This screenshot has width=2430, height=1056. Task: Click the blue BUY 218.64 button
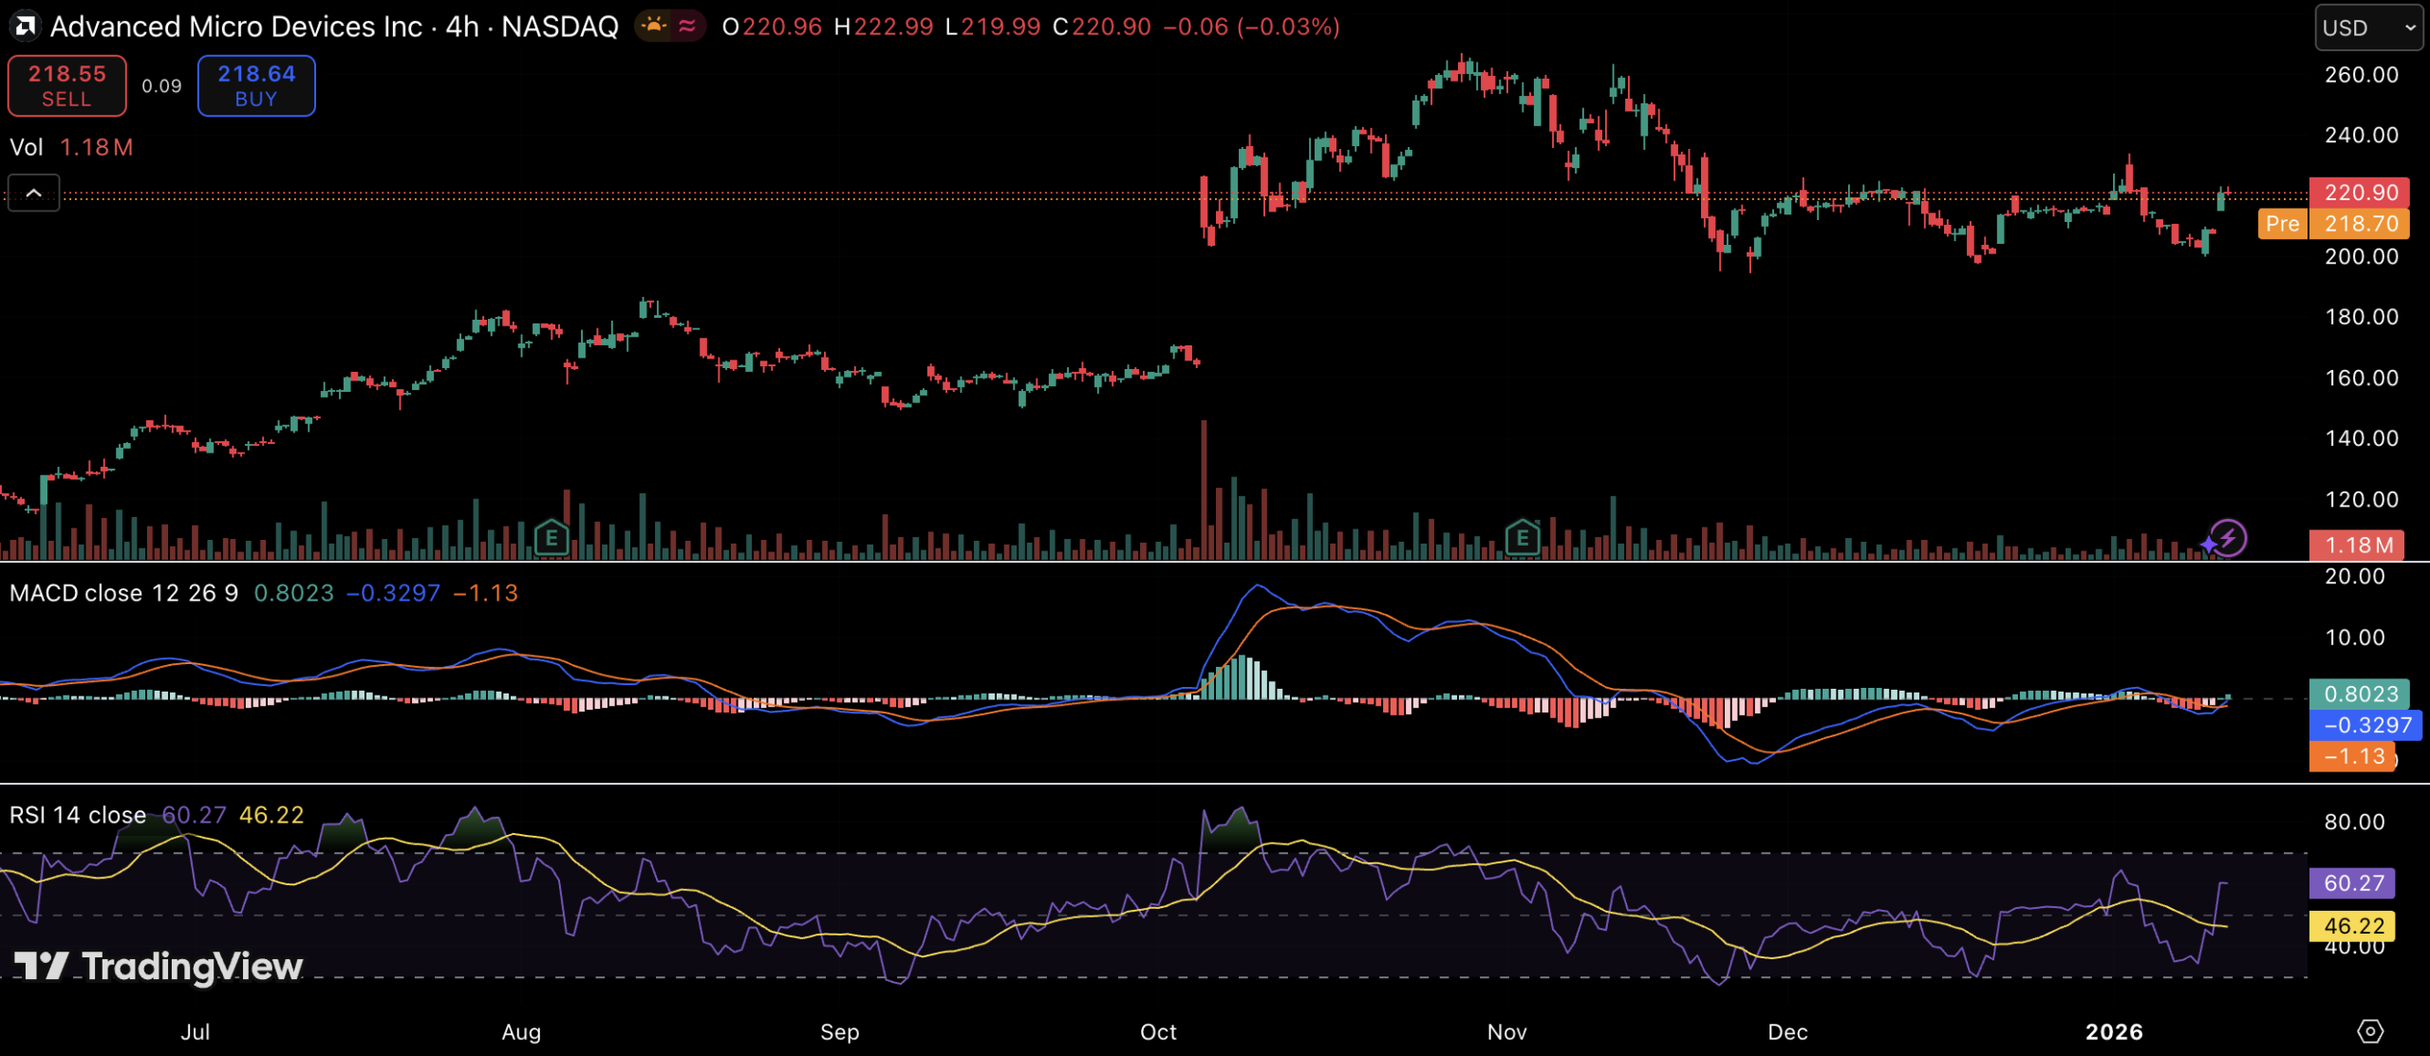255,85
